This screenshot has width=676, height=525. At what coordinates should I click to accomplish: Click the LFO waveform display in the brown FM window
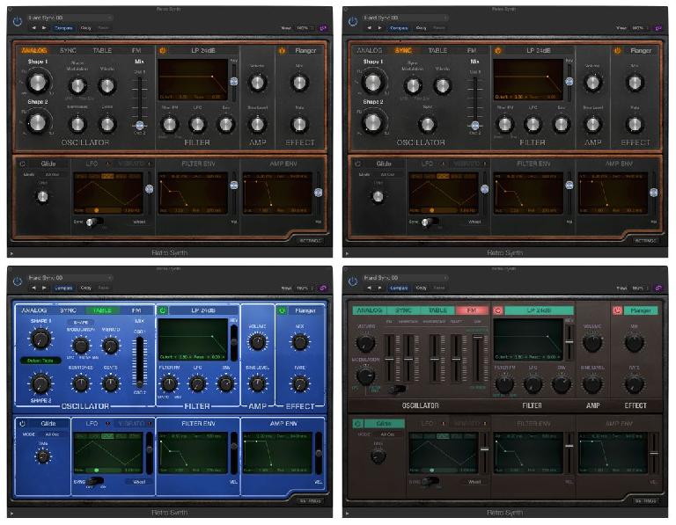[444, 453]
